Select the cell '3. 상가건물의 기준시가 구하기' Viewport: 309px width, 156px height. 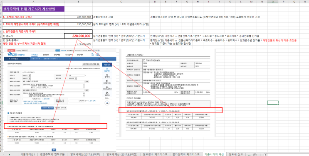(x=33, y=32)
